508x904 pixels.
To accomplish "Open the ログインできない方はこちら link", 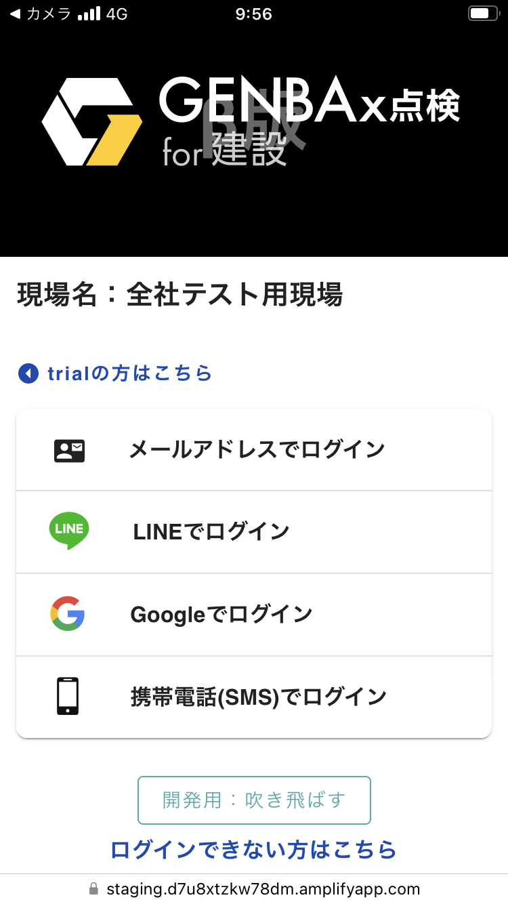I will [x=253, y=849].
